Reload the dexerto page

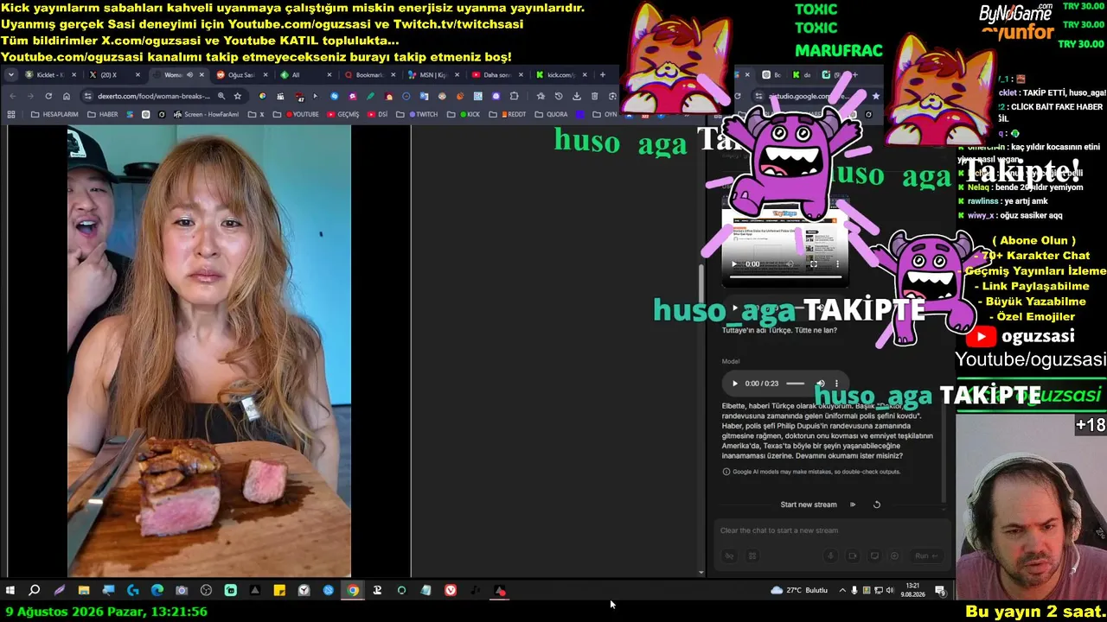[48, 96]
